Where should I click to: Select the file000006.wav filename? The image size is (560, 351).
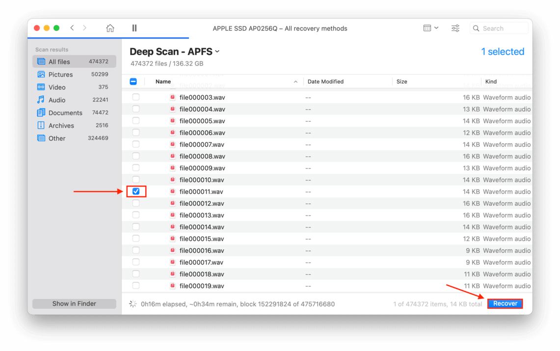tap(202, 133)
